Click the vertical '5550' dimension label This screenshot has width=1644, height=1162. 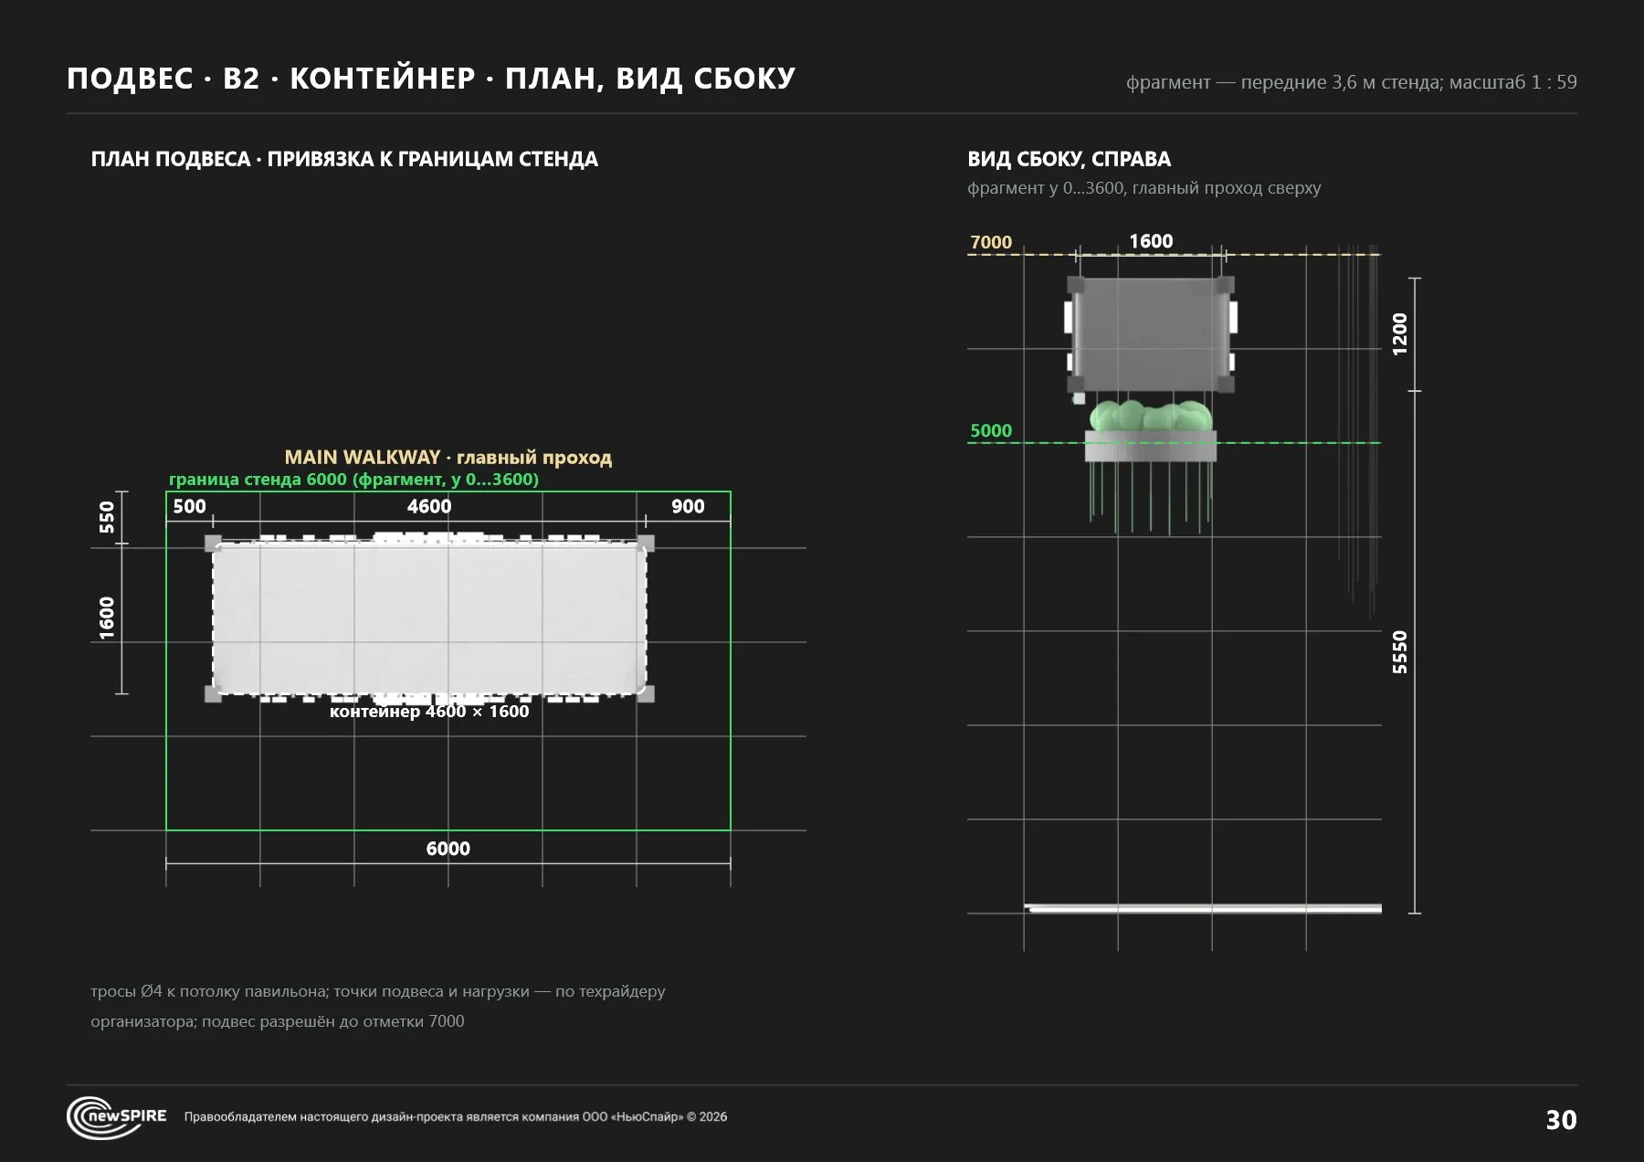pyautogui.click(x=1400, y=652)
